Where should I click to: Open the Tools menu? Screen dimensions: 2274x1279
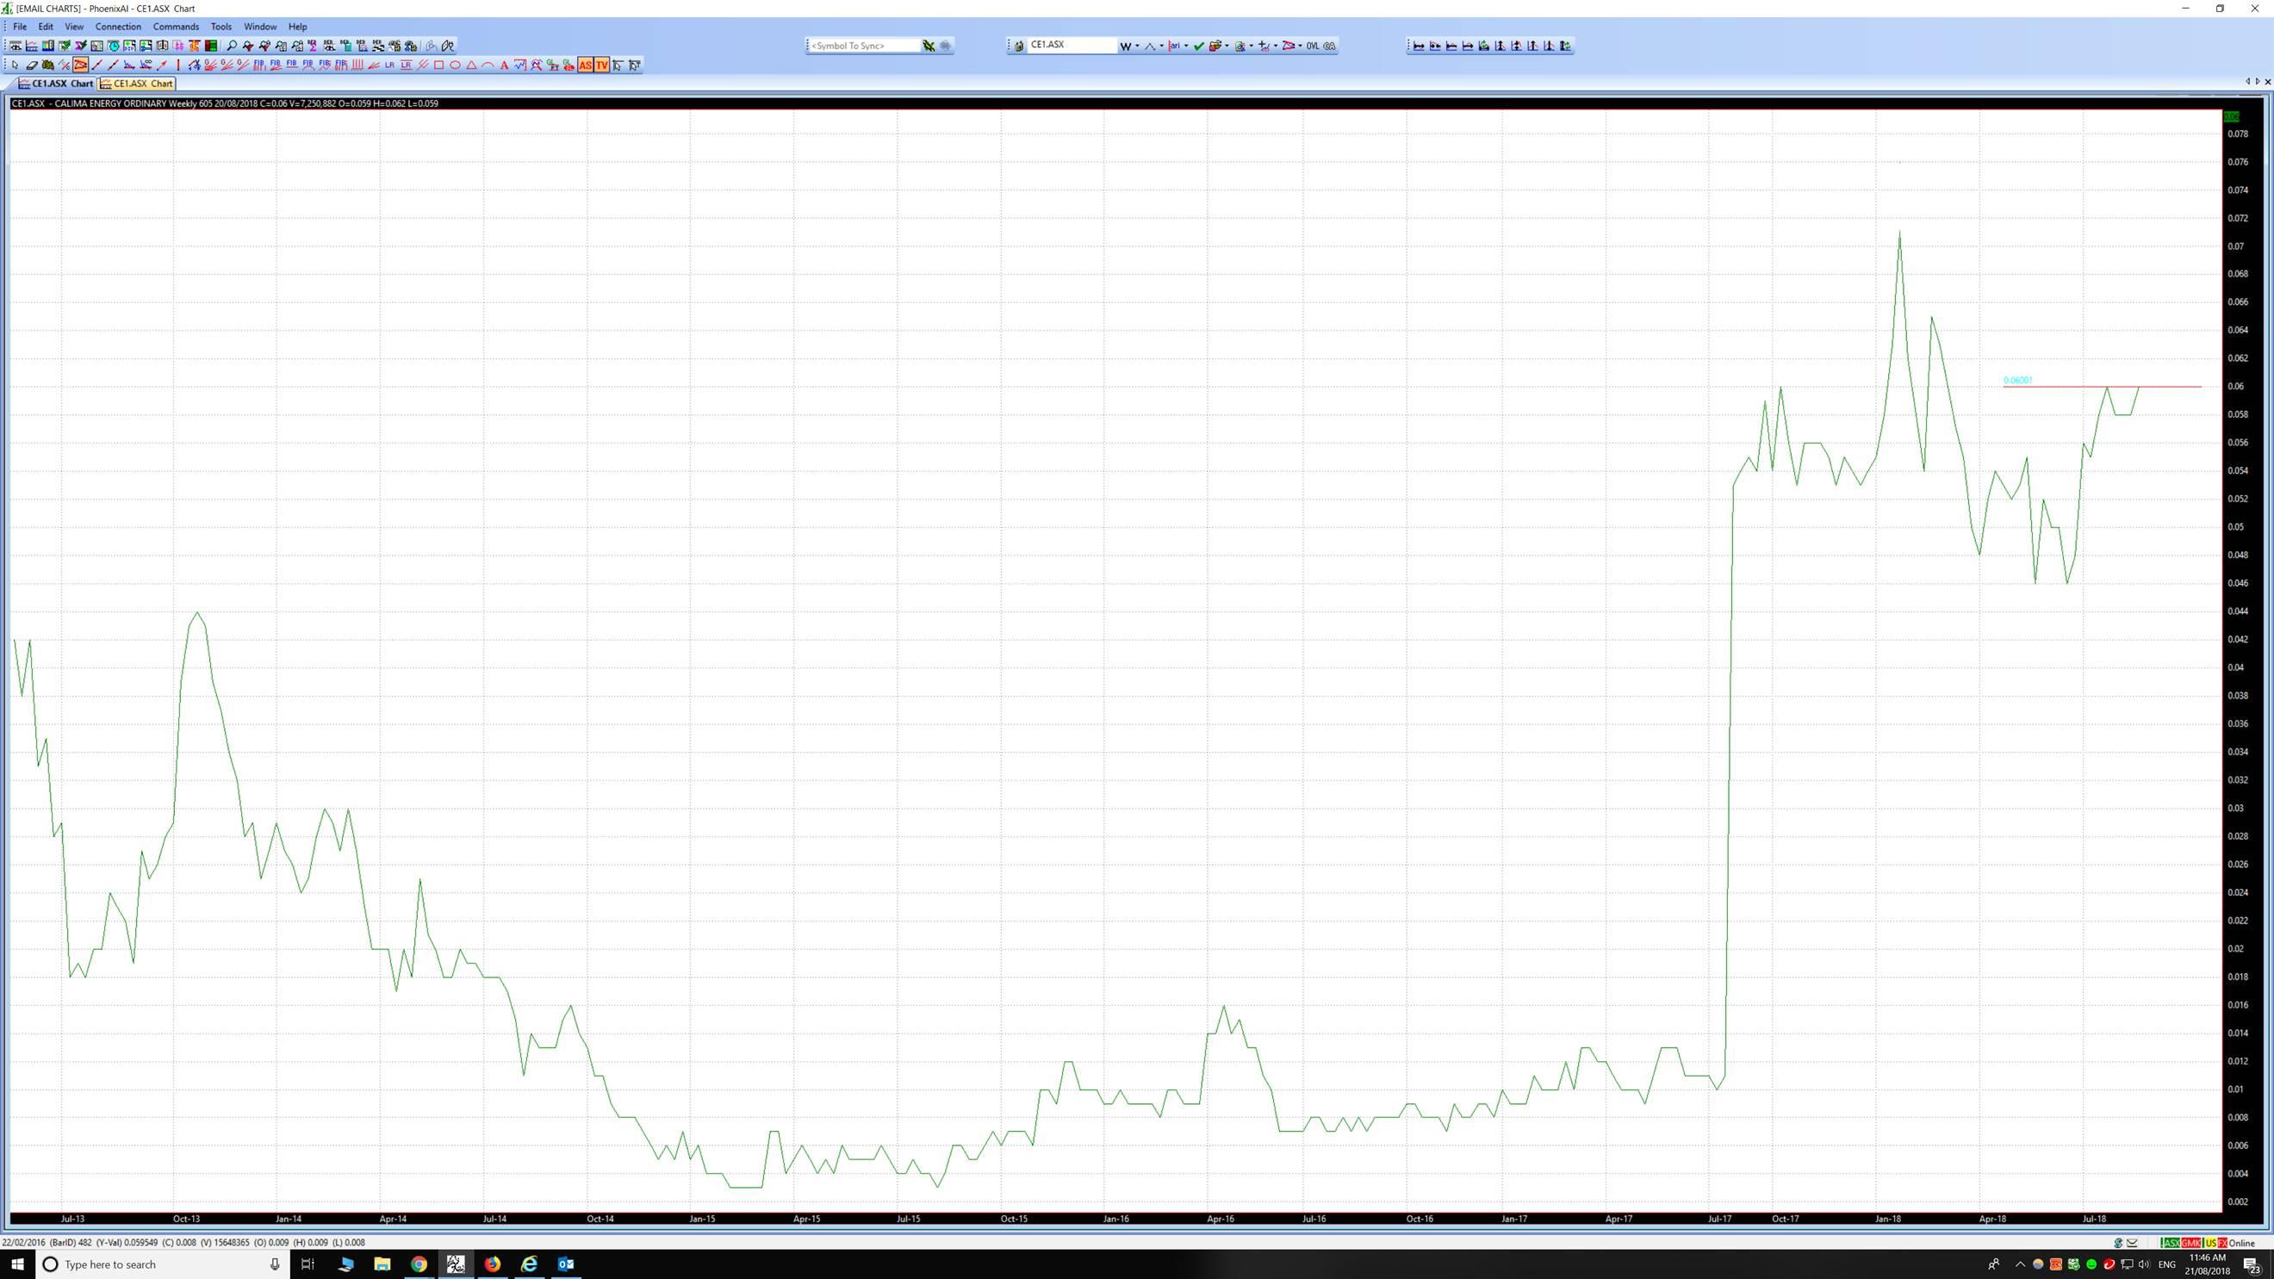[221, 27]
